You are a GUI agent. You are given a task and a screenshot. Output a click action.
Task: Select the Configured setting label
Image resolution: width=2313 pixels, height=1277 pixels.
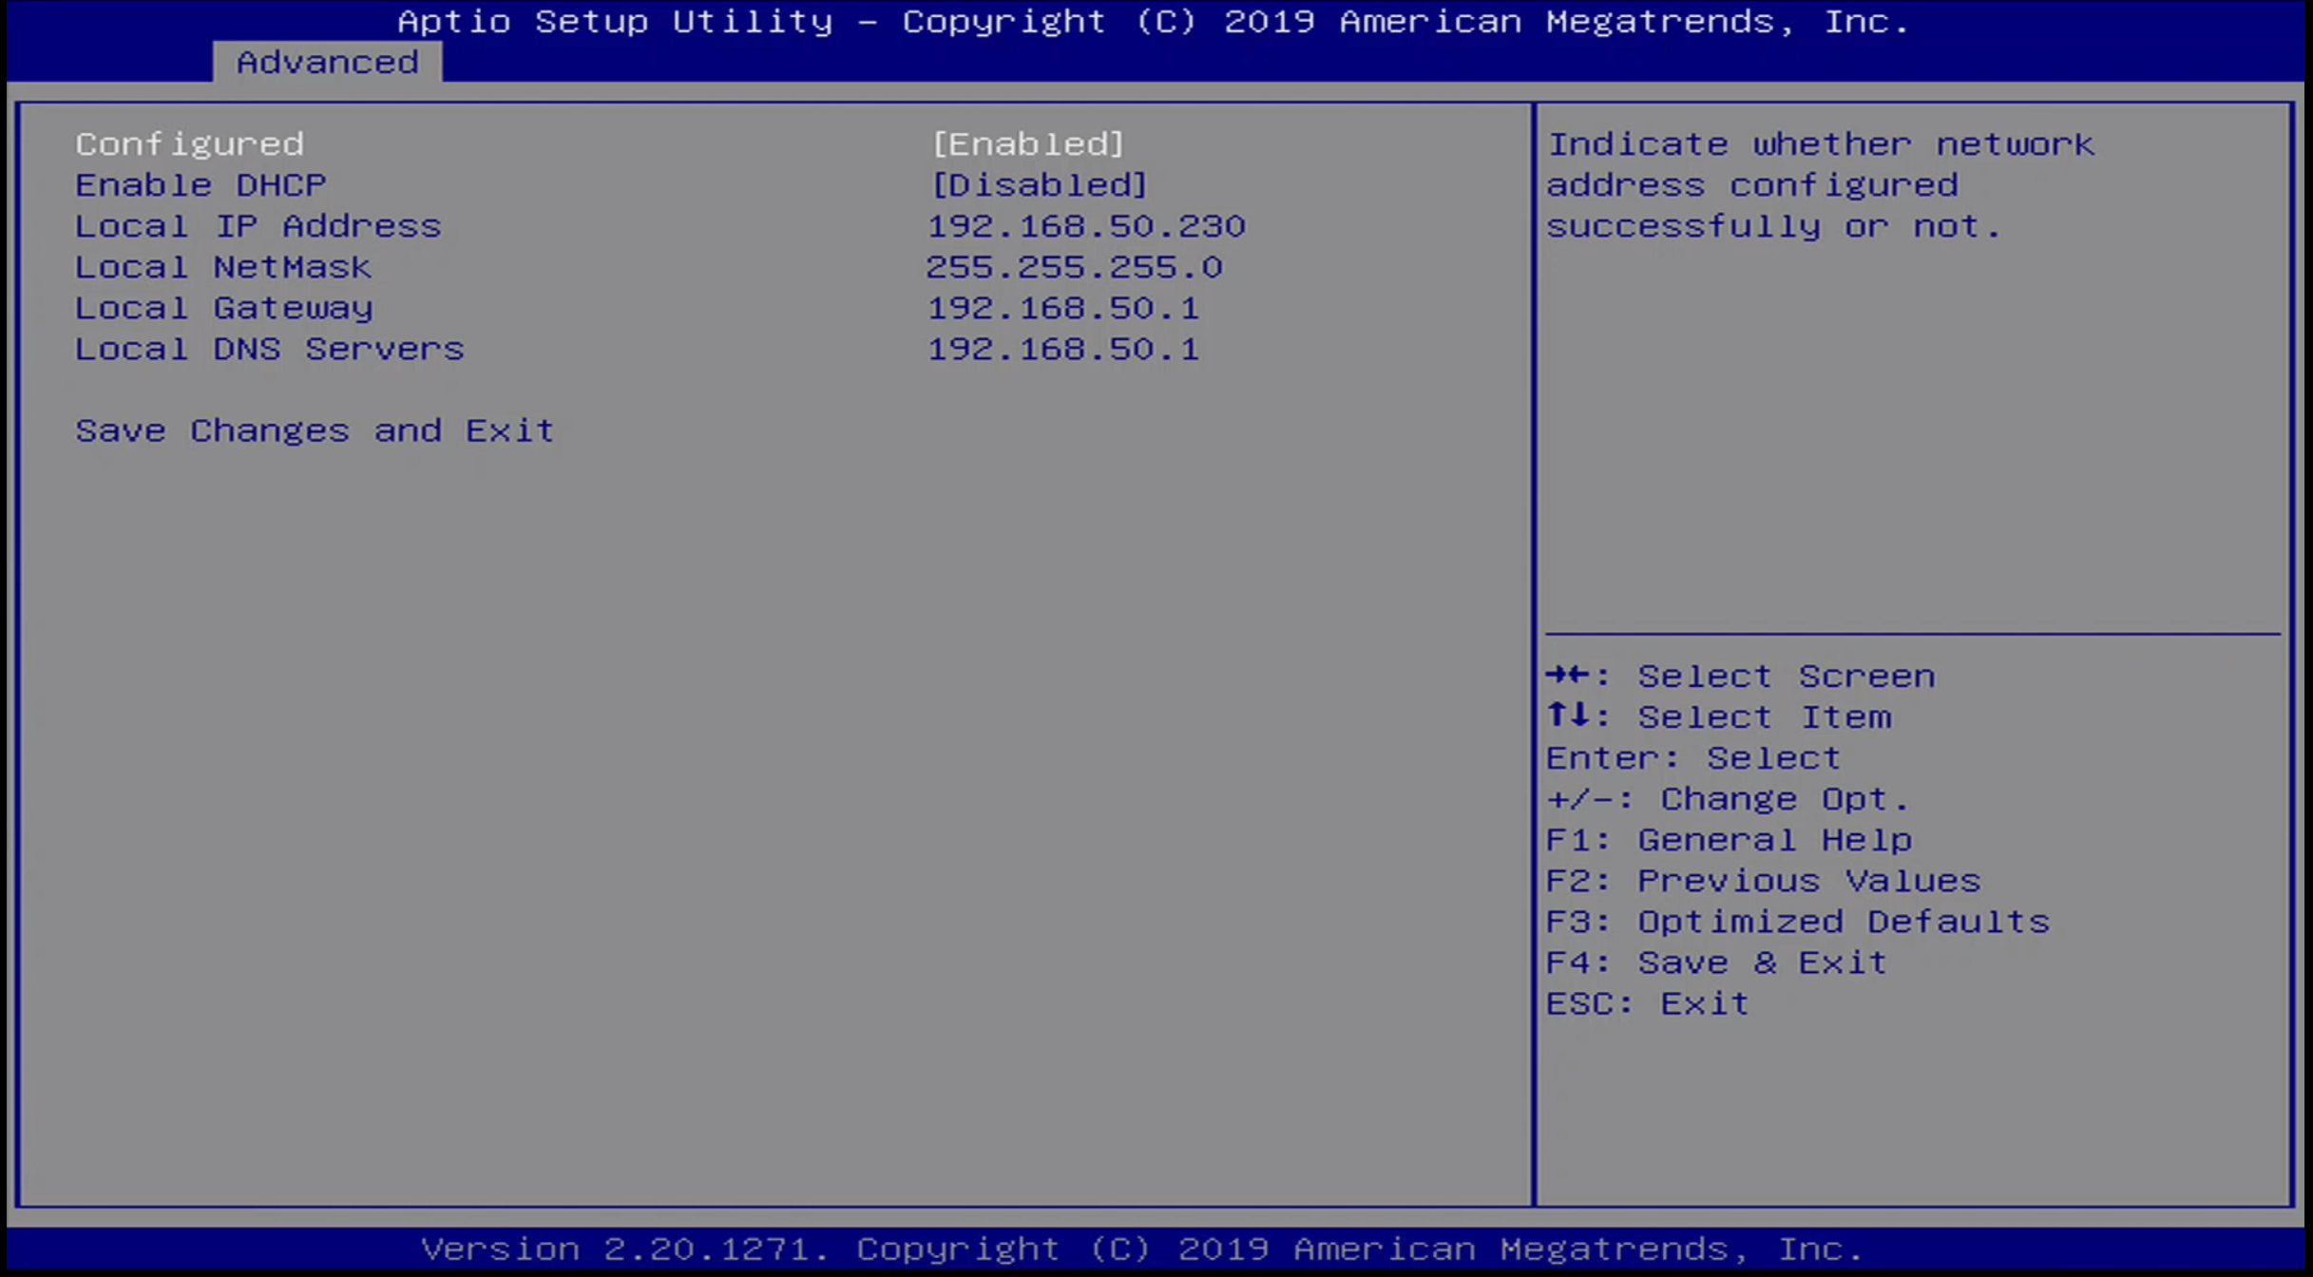190,144
